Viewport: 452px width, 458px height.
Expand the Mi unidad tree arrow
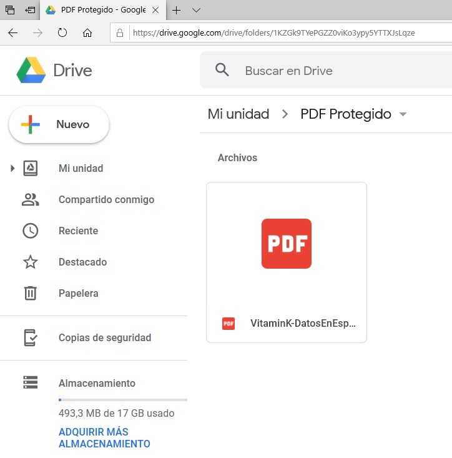click(12, 169)
